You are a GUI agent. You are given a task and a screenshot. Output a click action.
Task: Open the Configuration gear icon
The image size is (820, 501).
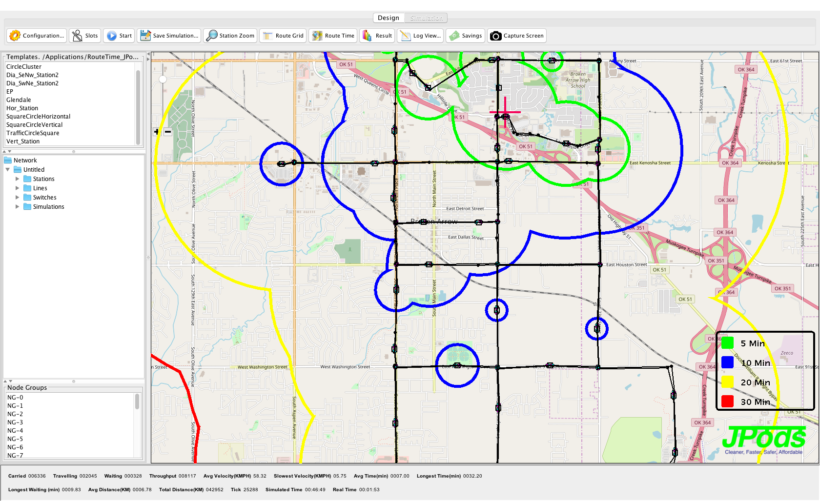click(x=15, y=36)
